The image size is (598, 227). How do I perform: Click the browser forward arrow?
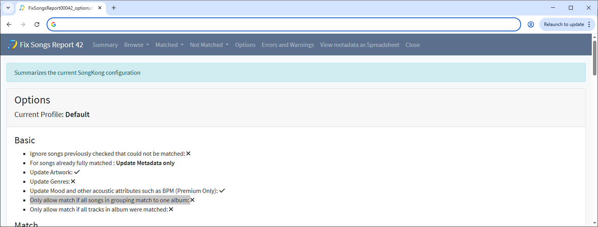point(23,24)
